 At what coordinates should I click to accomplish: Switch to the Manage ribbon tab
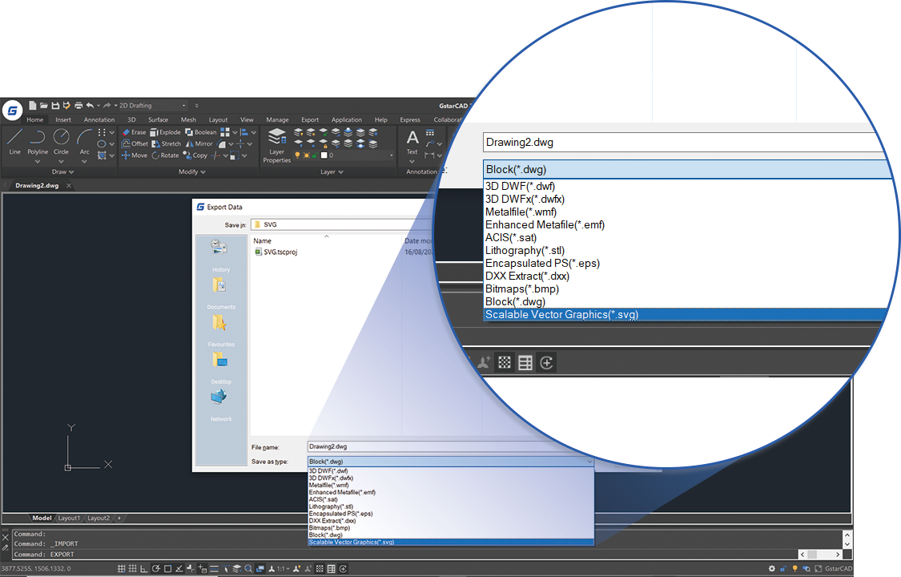pyautogui.click(x=277, y=119)
